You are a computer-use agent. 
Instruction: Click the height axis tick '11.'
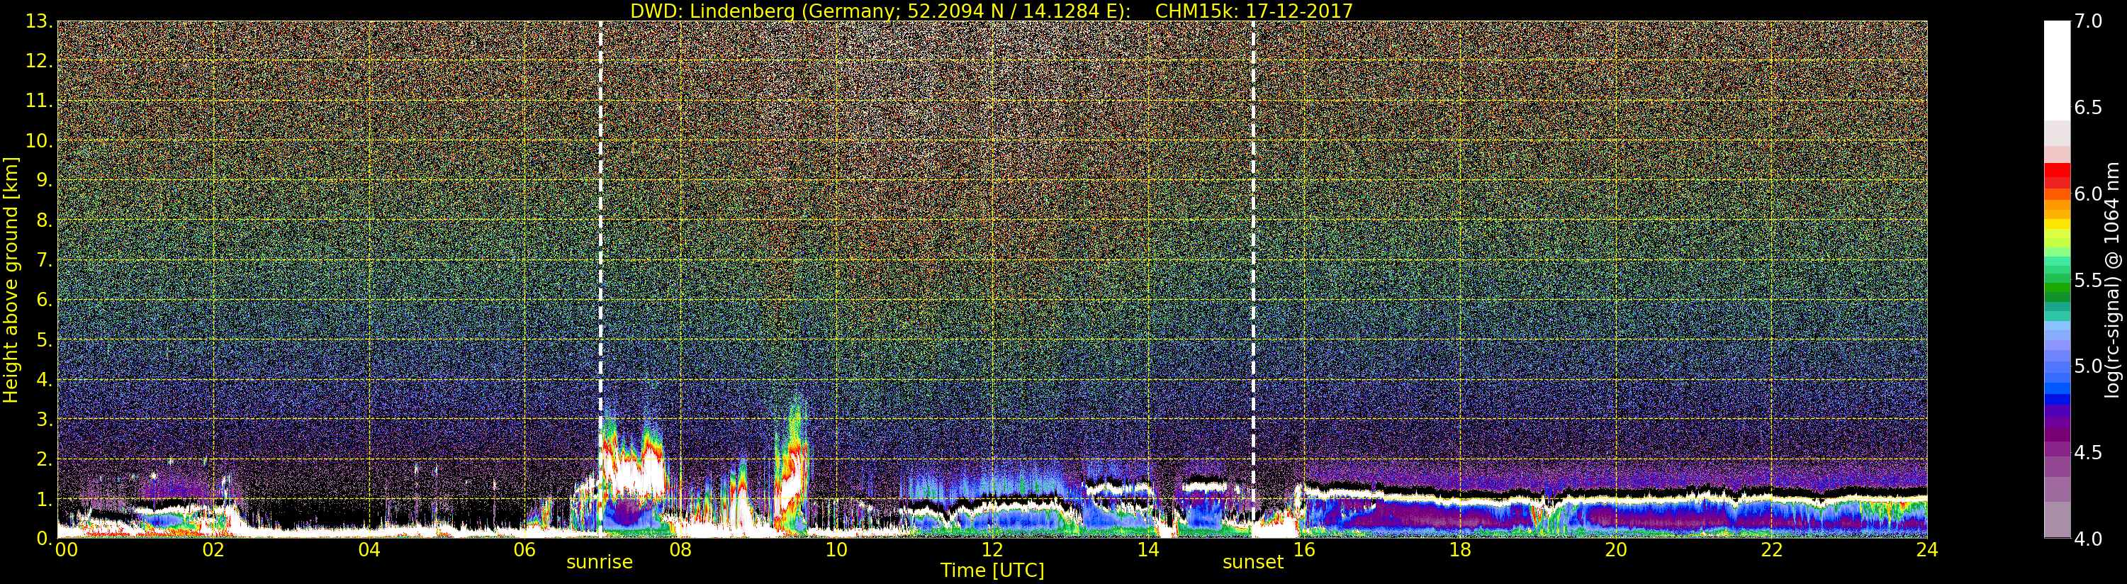[39, 101]
